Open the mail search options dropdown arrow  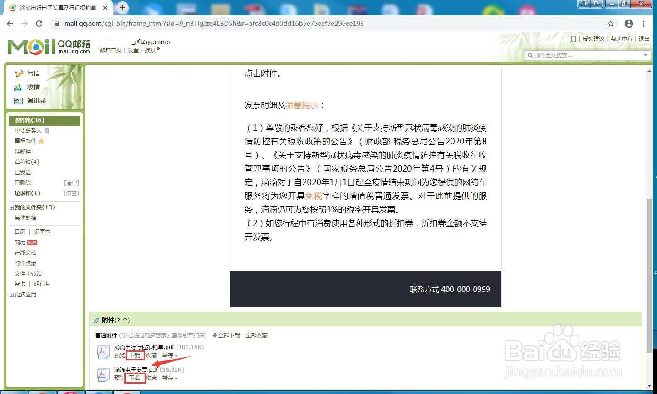[646, 55]
